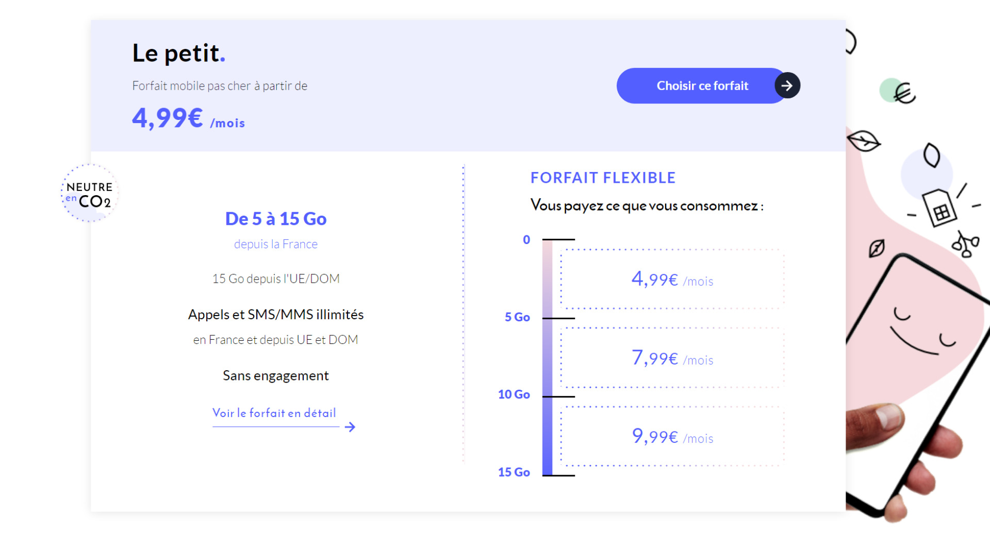Viewport: 990px width, 556px height.
Task: Click the Choisir ce forfait button
Action: pos(702,85)
